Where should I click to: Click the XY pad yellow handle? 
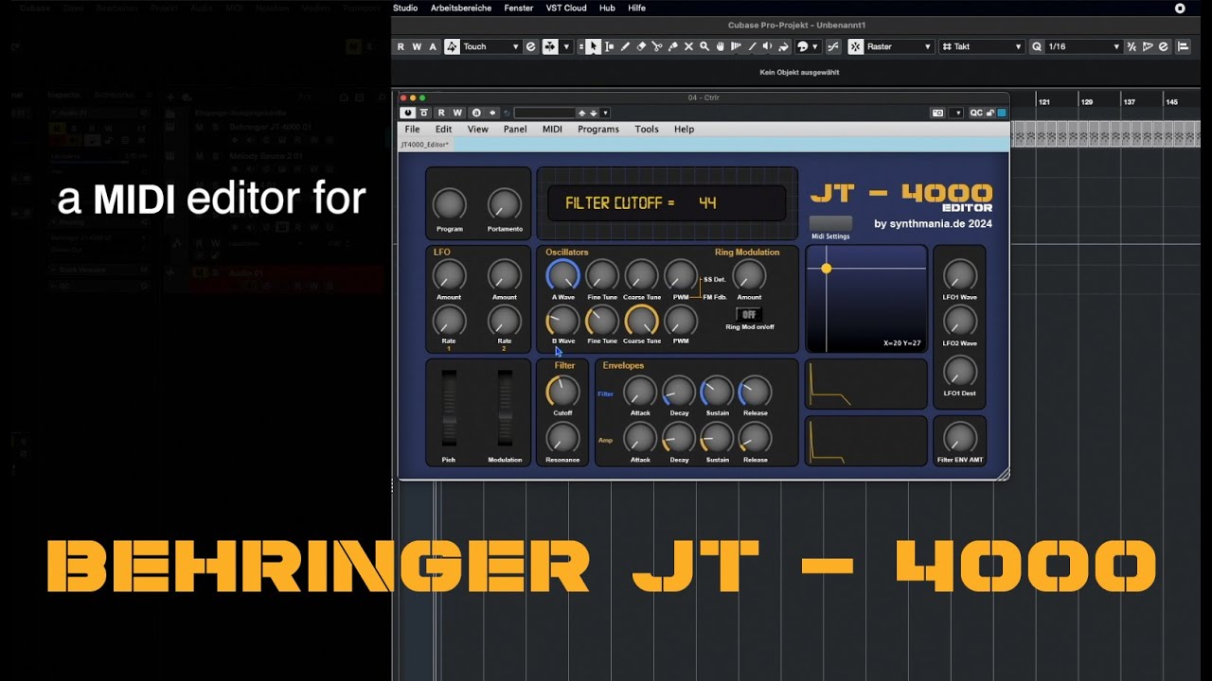[x=827, y=269]
